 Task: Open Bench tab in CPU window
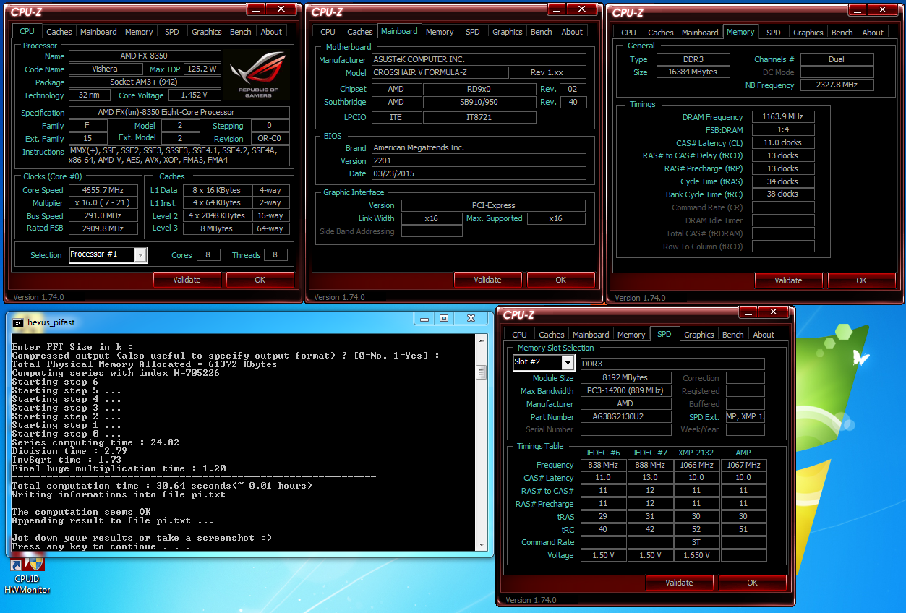(x=241, y=32)
